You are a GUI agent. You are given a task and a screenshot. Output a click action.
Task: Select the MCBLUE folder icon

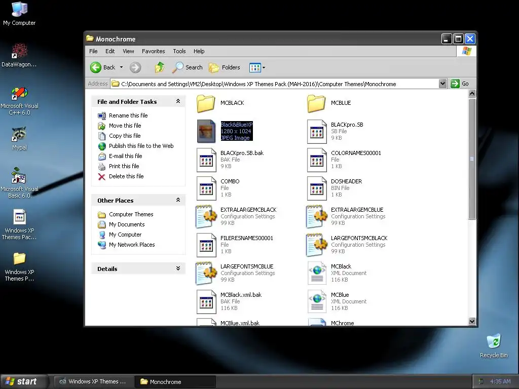click(316, 103)
